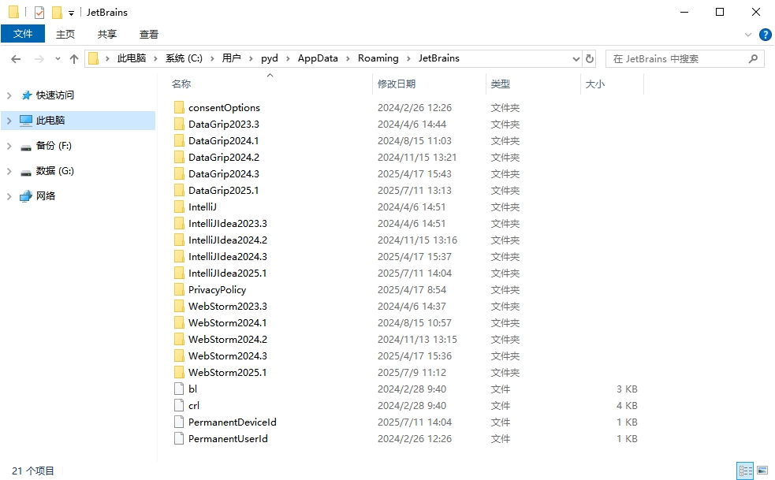Go up one folder level
Image resolution: width=775 pixels, height=480 pixels.
pos(74,59)
